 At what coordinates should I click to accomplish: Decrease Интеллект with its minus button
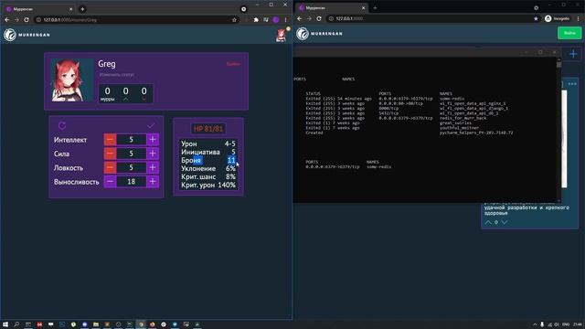[x=110, y=140]
